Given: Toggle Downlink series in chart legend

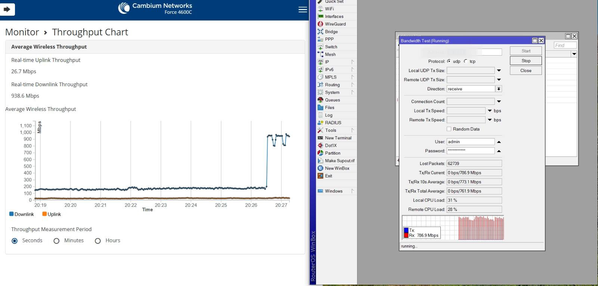Looking at the screenshot, I should click(21, 214).
